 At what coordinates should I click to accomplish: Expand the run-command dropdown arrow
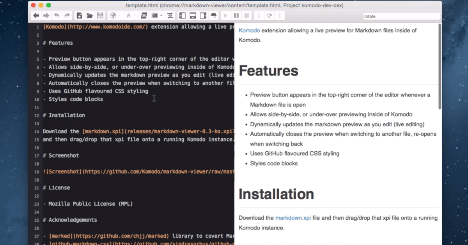(161, 16)
